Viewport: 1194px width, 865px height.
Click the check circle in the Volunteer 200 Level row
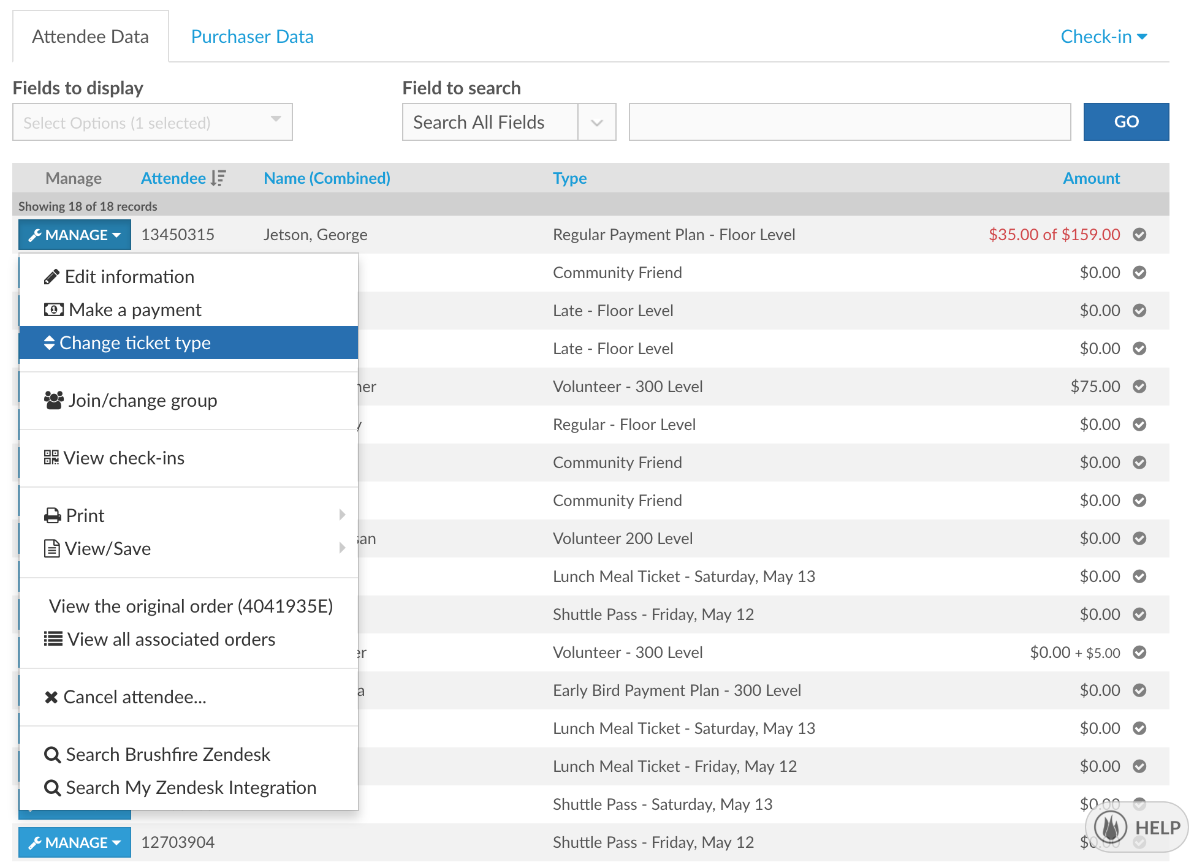pos(1139,538)
